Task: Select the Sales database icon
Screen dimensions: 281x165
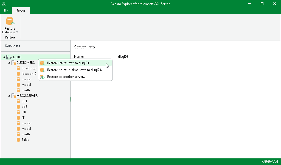Action: (x=19, y=139)
